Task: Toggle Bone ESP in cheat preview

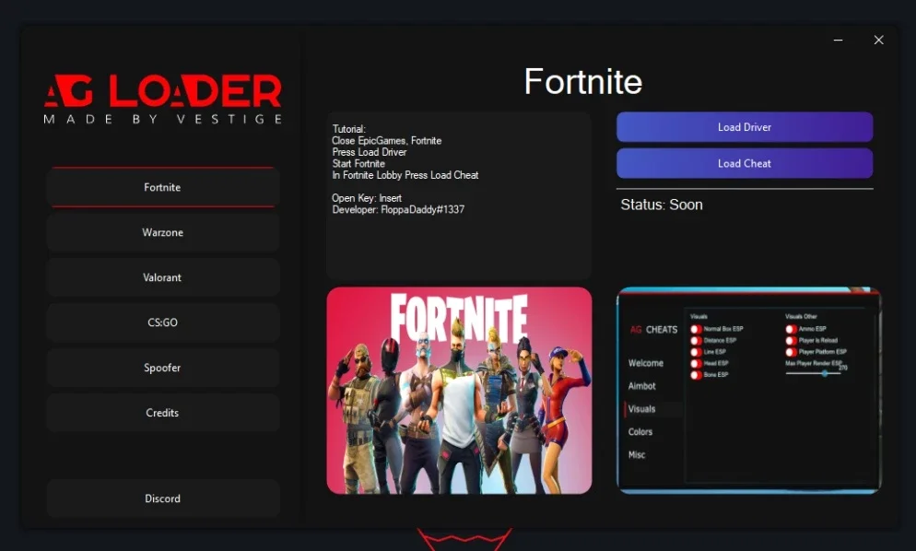Action: (x=696, y=374)
